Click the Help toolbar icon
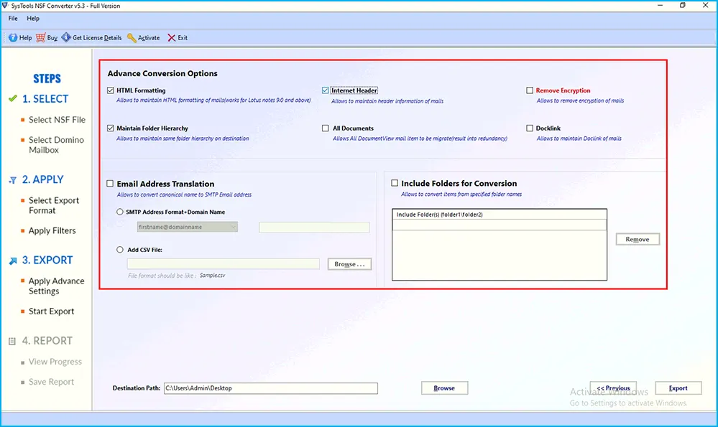Viewport: 718px width, 427px height. pos(13,37)
